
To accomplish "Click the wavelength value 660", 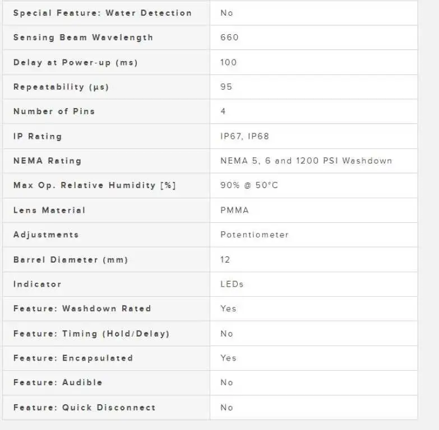I will pyautogui.click(x=229, y=38).
